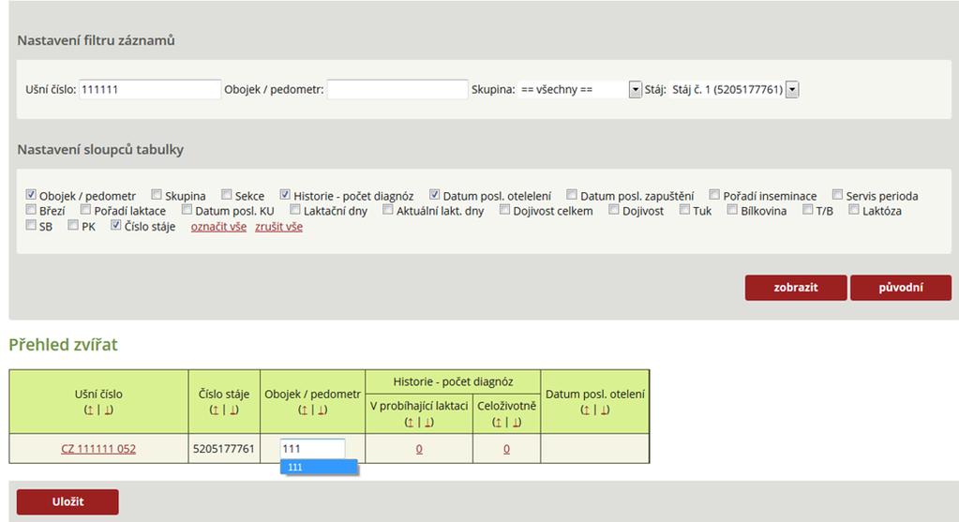The height and width of the screenshot is (522, 959).
Task: Focus table Obojek / pedometr input 111
Action: [312, 449]
